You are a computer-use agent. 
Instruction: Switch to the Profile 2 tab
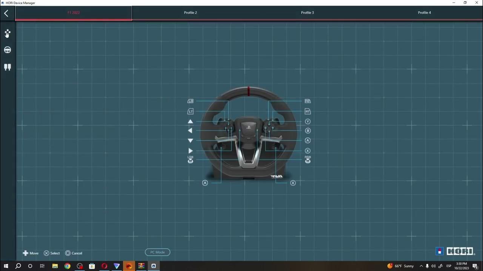point(191,12)
